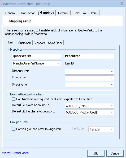The width and height of the screenshot is (126, 158).
Task: Click the Cancel button
Action: [115, 153]
